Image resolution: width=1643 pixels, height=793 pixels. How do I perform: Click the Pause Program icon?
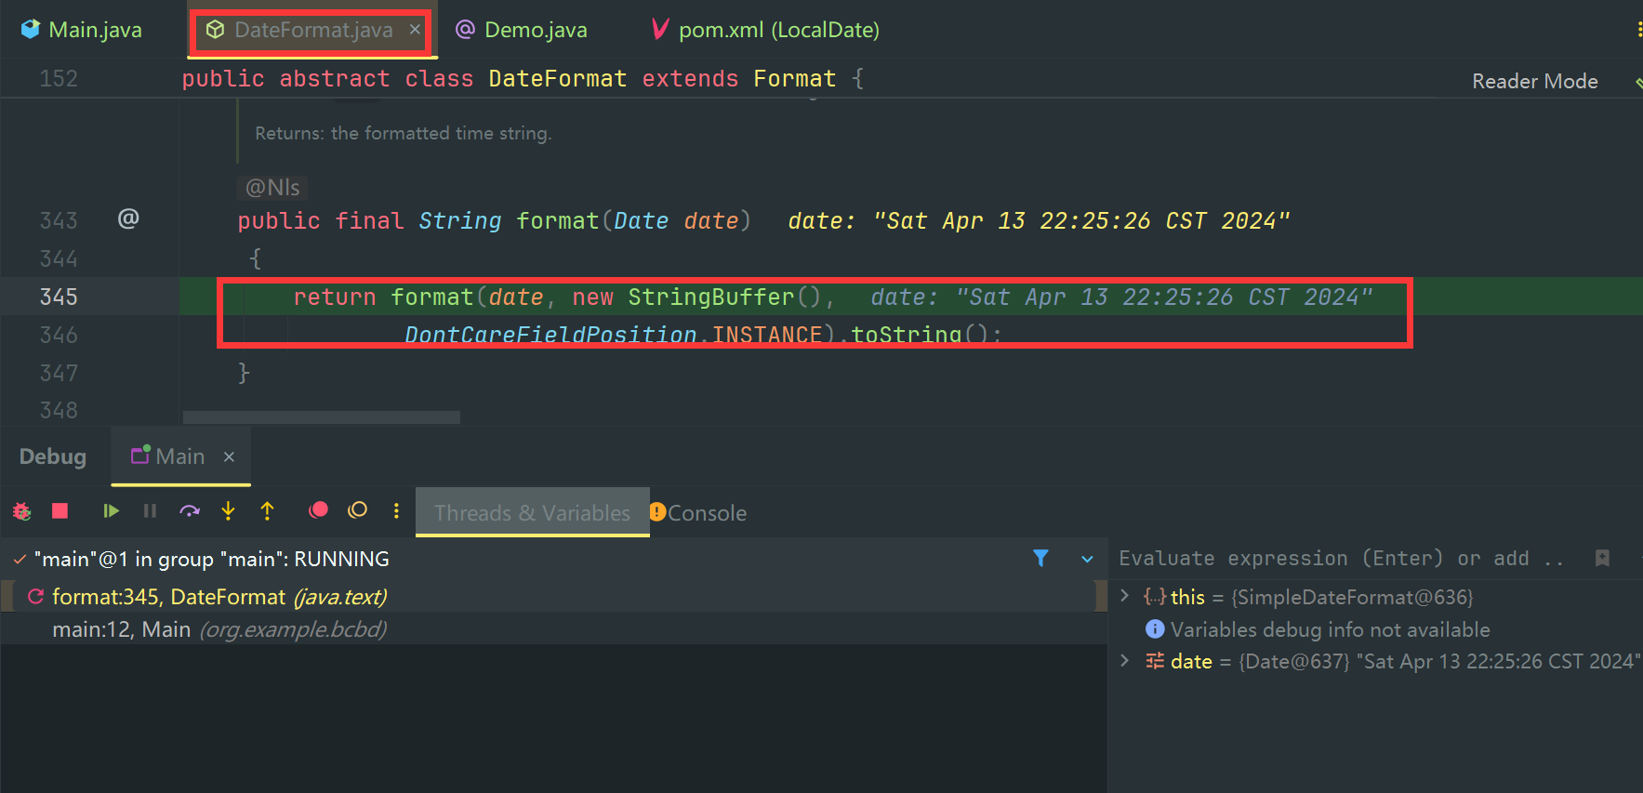pyautogui.click(x=150, y=510)
